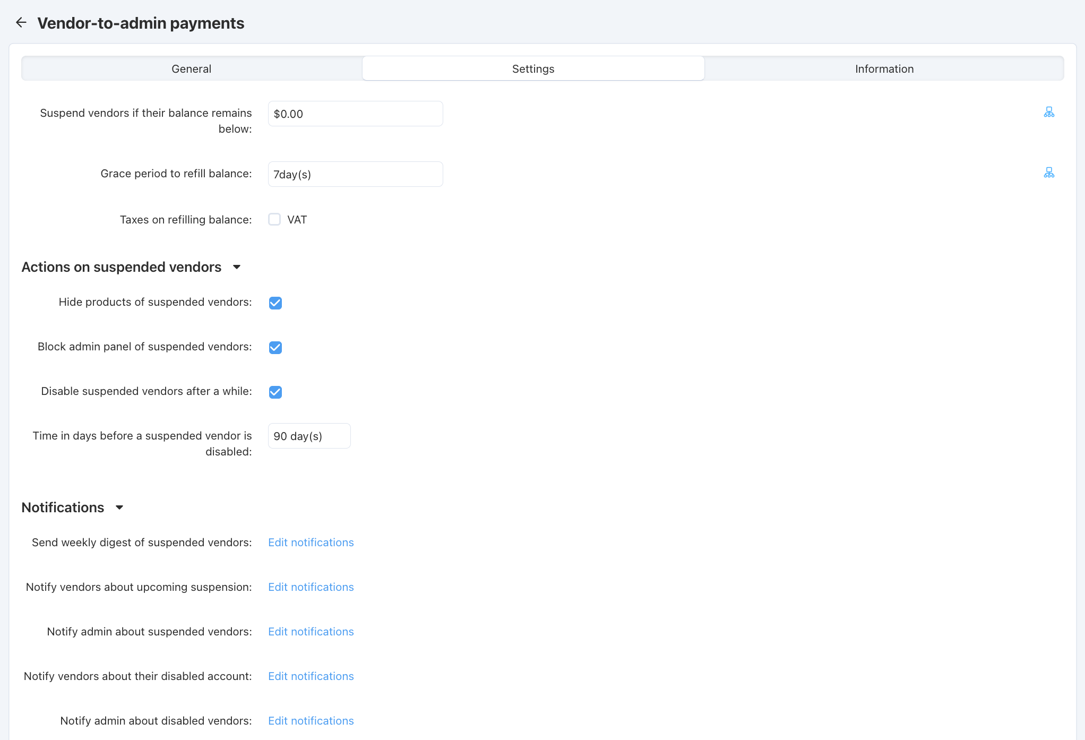Edit notifications for weekly digest of suspended vendors
The image size is (1085, 740).
click(x=311, y=543)
